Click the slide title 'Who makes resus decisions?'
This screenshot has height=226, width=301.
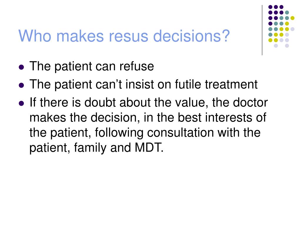124,36
